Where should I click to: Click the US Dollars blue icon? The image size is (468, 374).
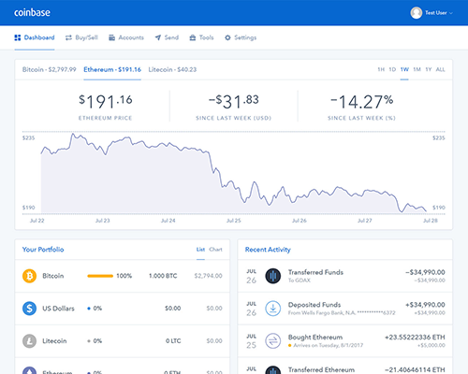point(29,309)
